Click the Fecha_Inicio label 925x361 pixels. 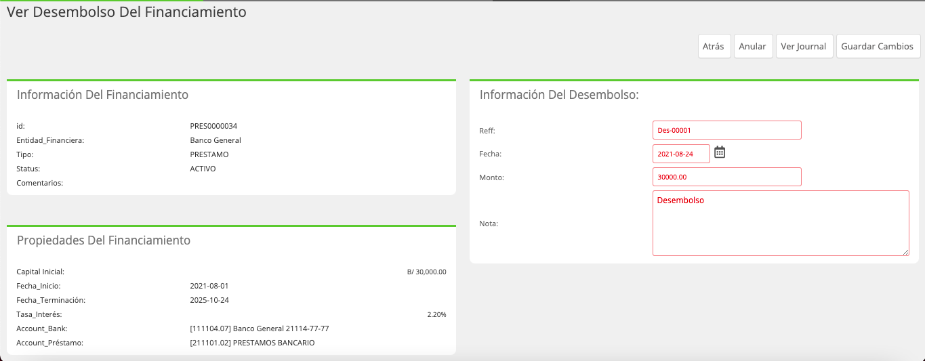coord(39,286)
